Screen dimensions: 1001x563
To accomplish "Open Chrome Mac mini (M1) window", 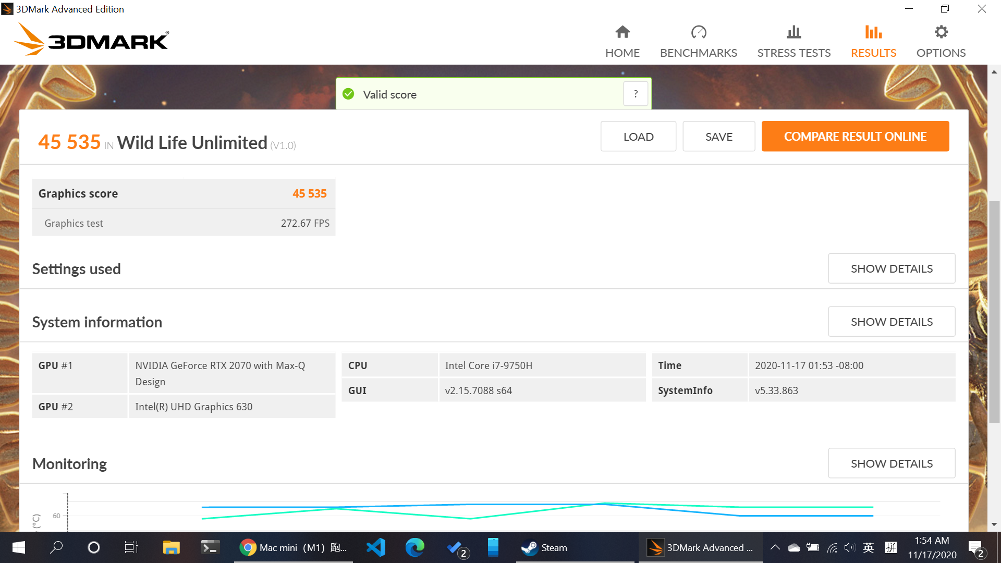I will click(x=293, y=547).
